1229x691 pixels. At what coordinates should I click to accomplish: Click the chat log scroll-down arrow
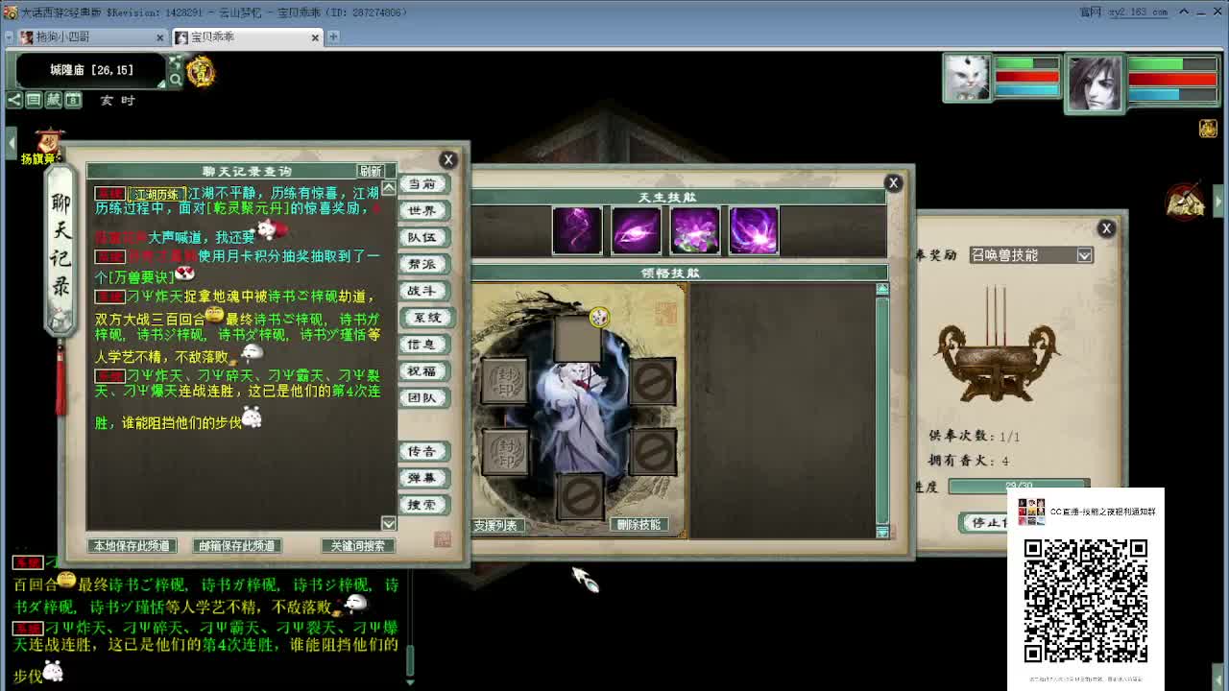[388, 523]
